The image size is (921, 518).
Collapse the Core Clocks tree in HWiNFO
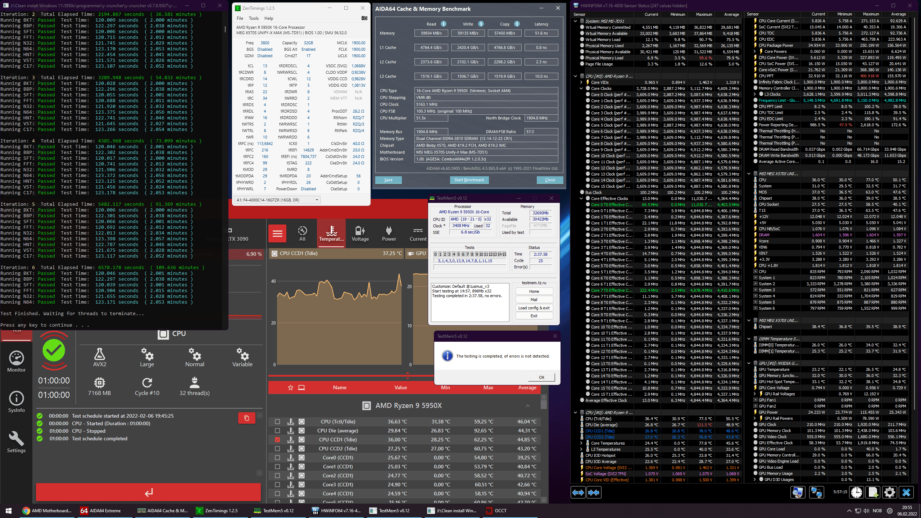click(581, 88)
